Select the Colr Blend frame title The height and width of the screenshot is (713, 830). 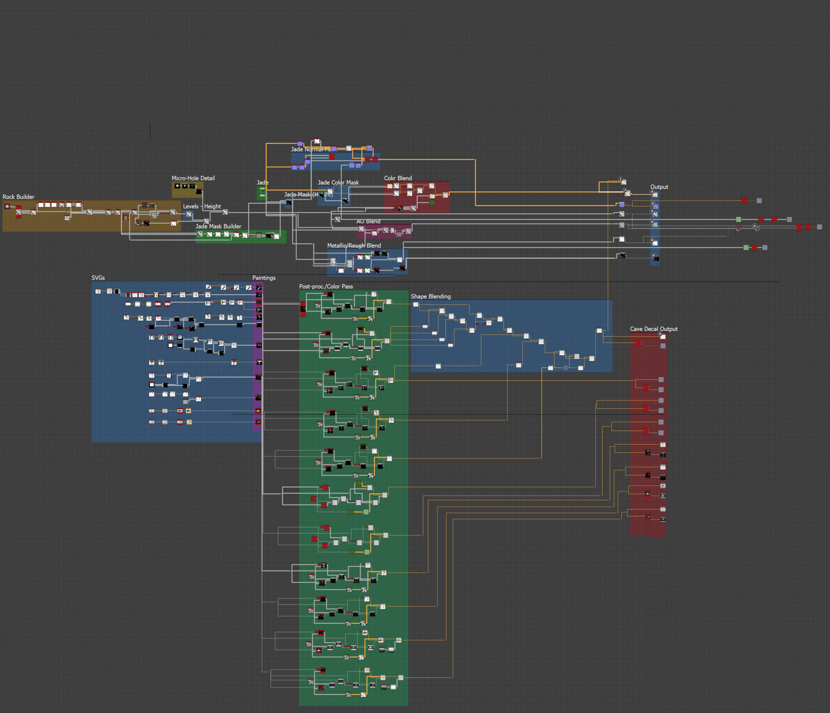[398, 178]
